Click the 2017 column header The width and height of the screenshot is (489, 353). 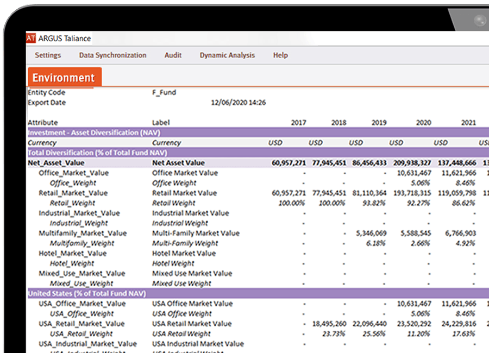pos(298,123)
